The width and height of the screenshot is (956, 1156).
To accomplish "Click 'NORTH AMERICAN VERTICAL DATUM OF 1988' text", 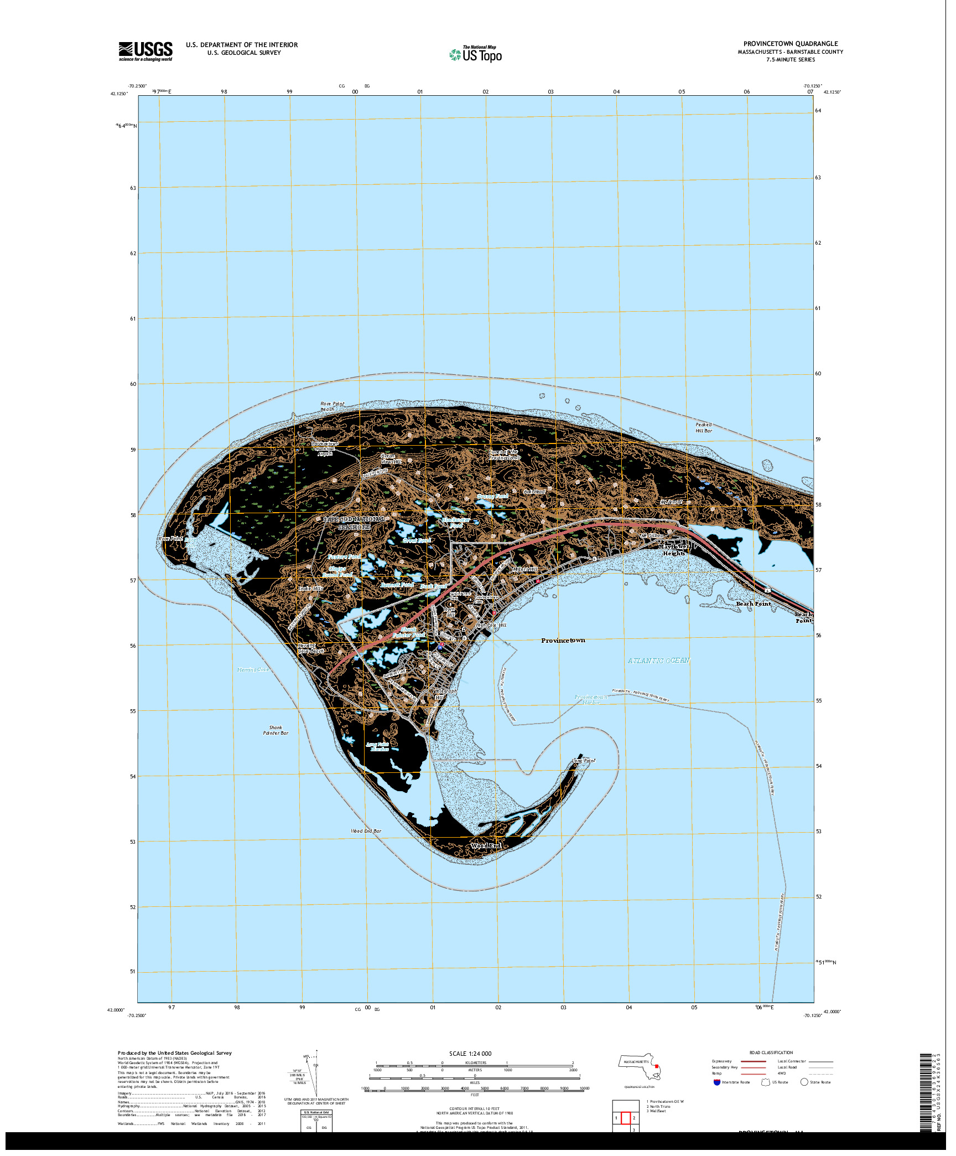I will [x=474, y=1113].
